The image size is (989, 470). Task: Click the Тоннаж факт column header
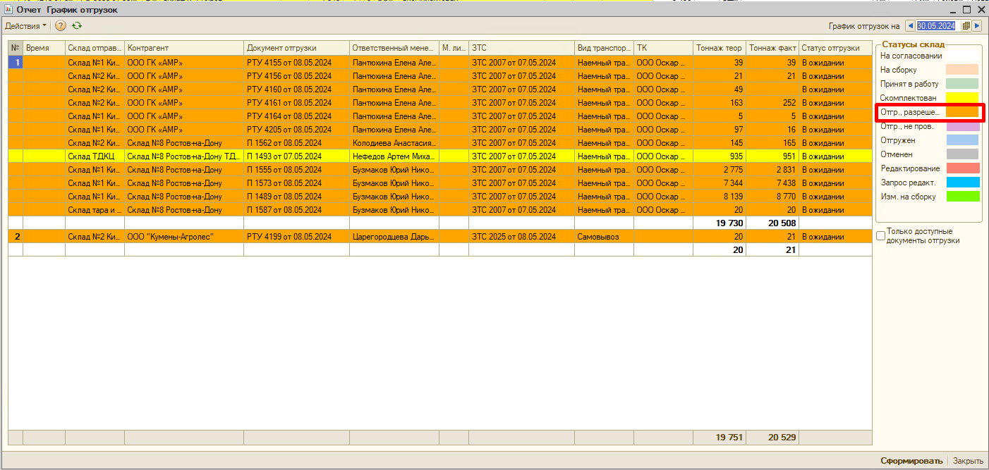pyautogui.click(x=772, y=48)
